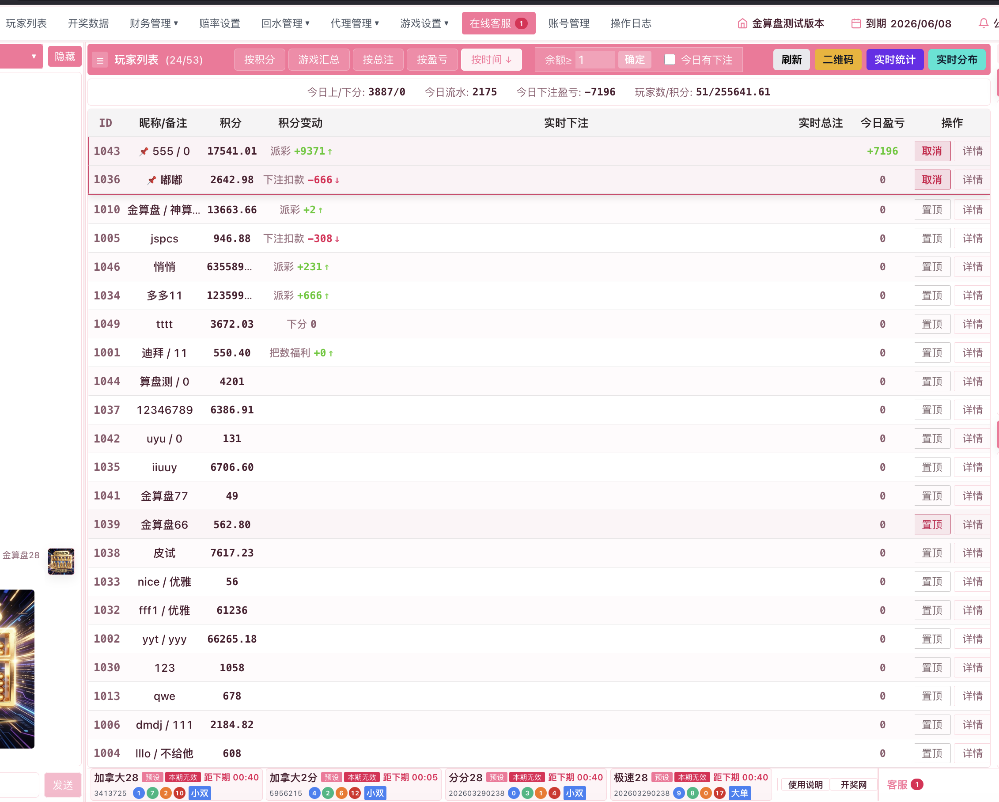Click the calendar icon beside 到期 date
Viewport: 999px width, 802px height.
point(856,23)
